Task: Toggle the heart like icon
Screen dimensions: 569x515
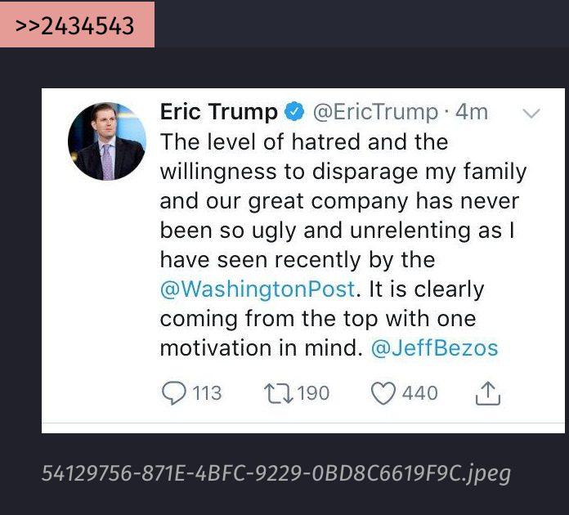Action: 383,394
